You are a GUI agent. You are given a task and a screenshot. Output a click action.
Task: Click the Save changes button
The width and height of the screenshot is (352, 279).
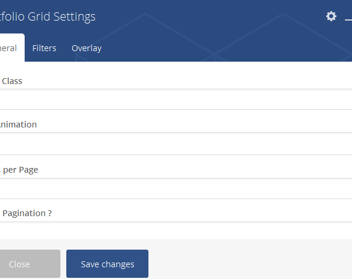click(x=107, y=264)
